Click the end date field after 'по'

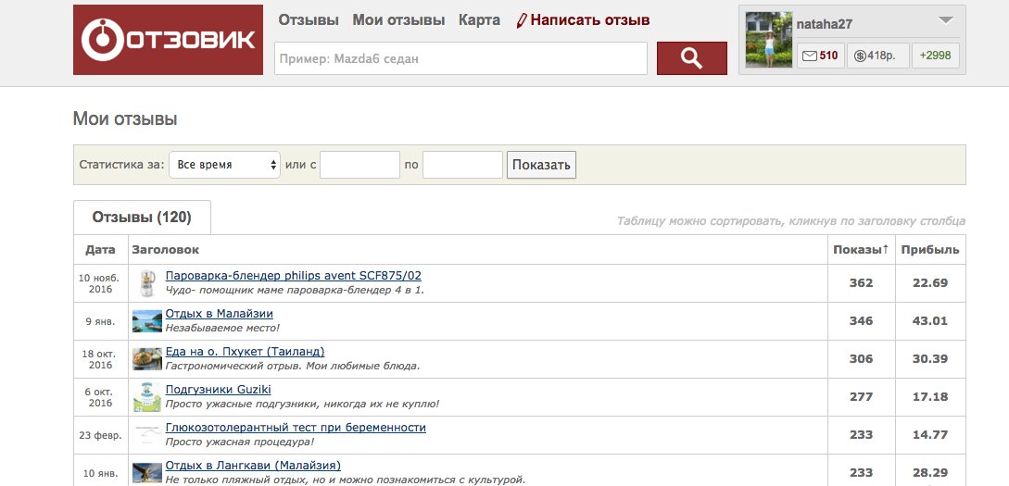[462, 165]
